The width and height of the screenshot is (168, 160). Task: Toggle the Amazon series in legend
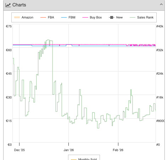(x=24, y=17)
